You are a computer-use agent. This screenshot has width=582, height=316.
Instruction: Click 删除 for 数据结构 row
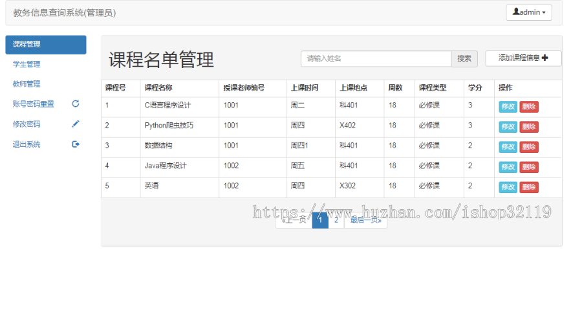point(528,147)
